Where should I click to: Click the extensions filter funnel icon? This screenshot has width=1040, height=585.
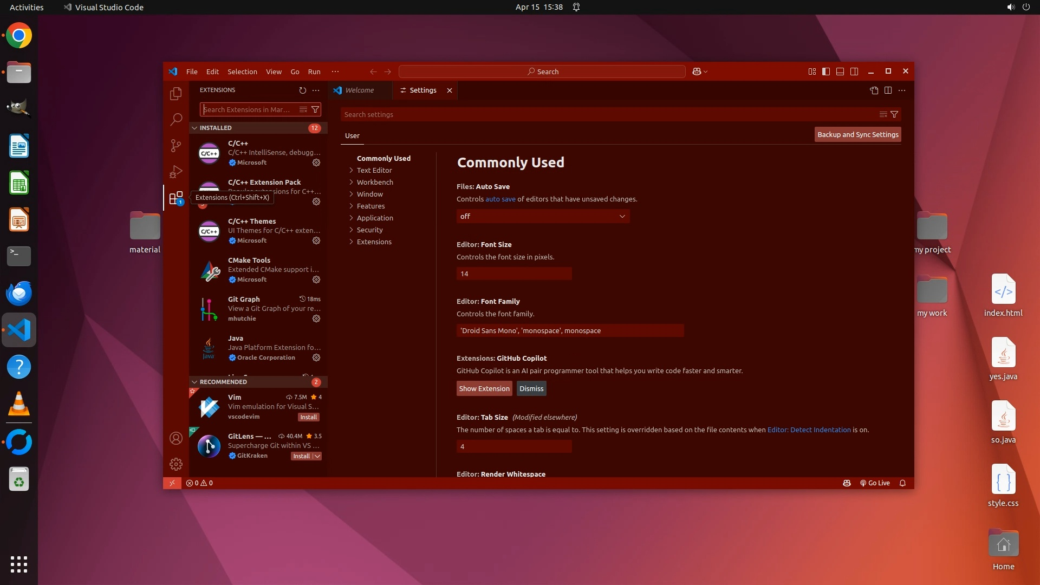click(315, 109)
